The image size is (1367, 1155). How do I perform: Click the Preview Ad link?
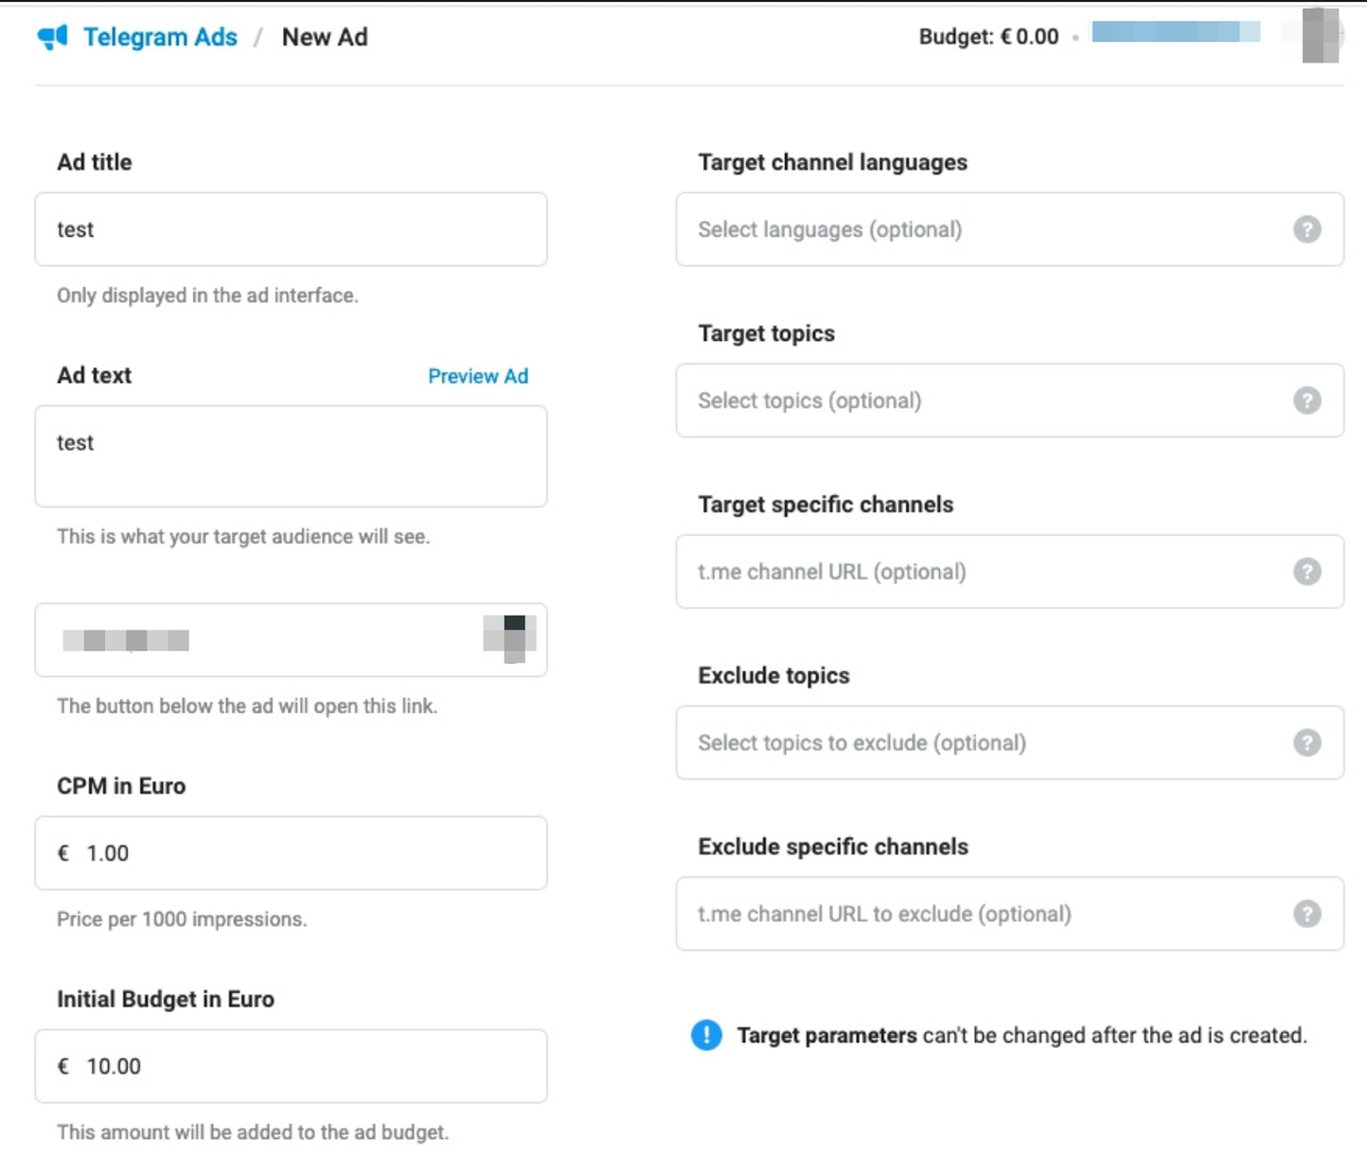pyautogui.click(x=477, y=376)
